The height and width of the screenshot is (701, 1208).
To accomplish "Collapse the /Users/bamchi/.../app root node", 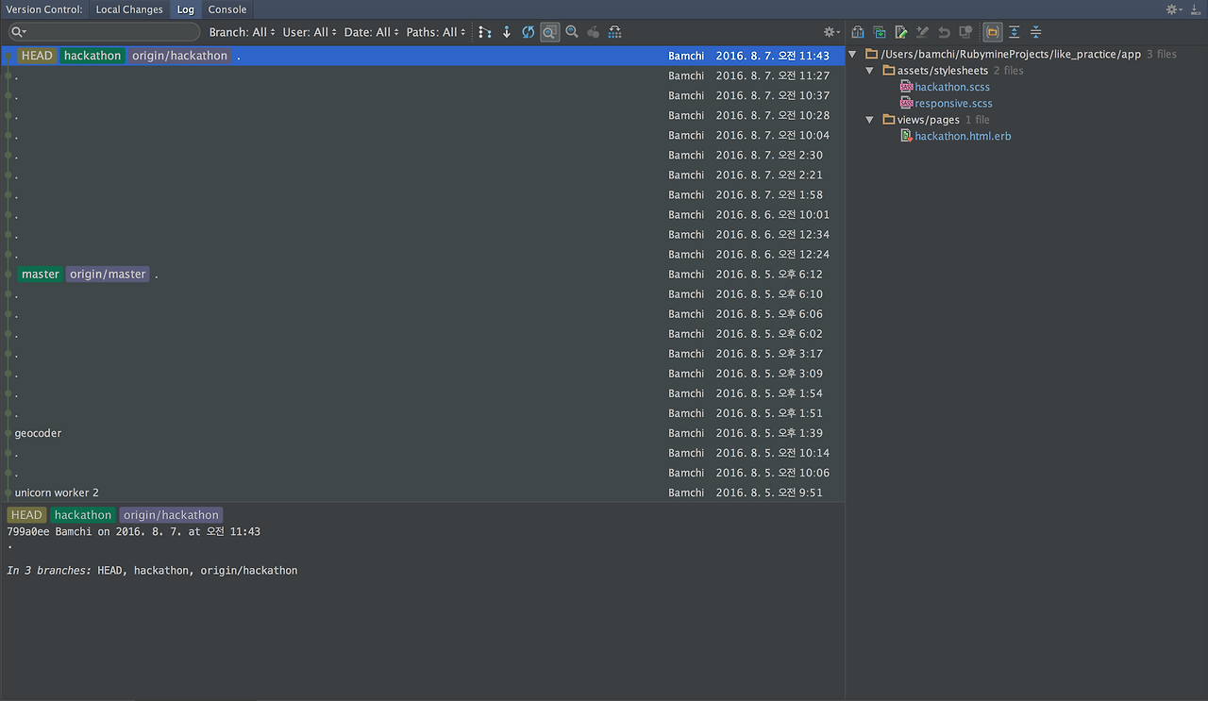I will point(853,54).
